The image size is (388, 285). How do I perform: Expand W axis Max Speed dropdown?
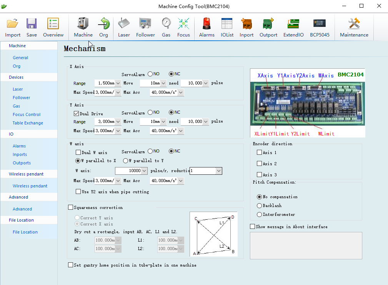pyautogui.click(x=118, y=181)
